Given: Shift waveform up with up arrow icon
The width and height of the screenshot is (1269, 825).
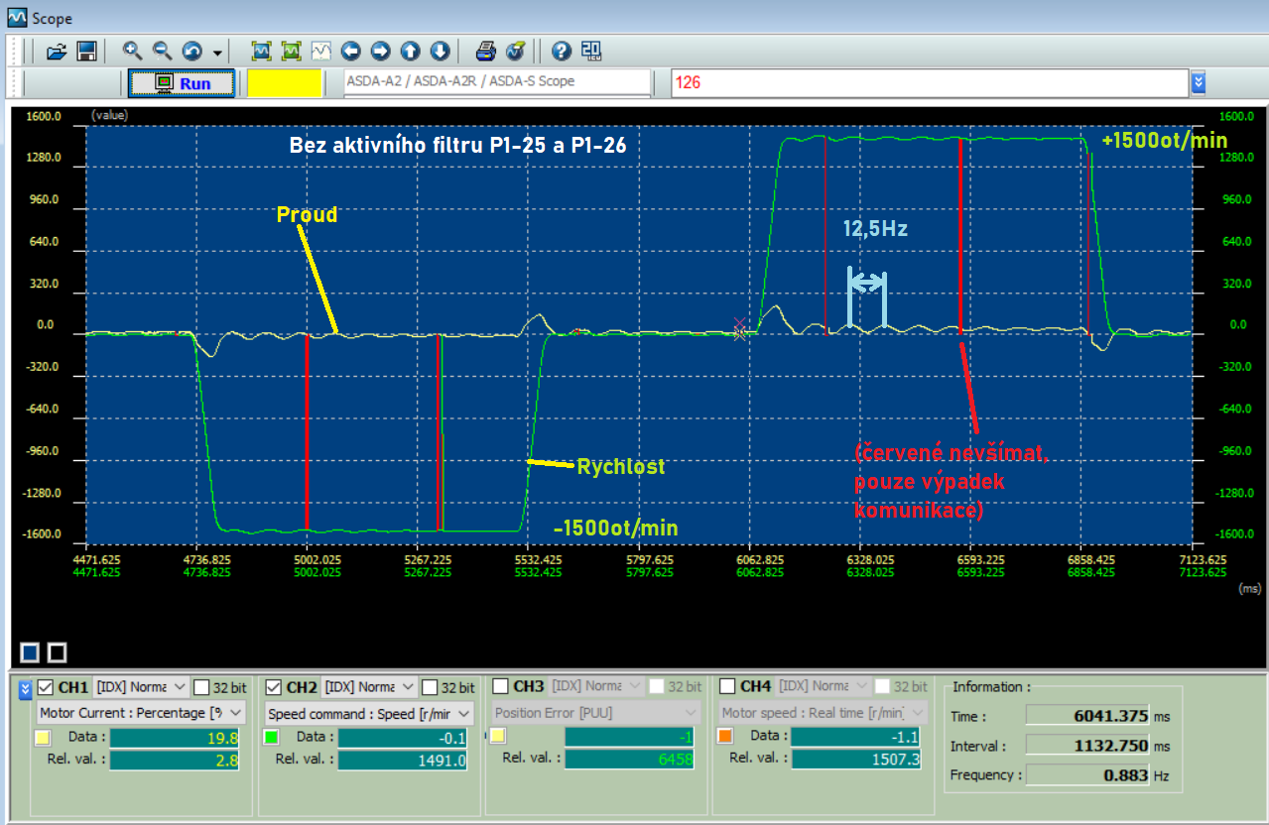Looking at the screenshot, I should click(410, 51).
